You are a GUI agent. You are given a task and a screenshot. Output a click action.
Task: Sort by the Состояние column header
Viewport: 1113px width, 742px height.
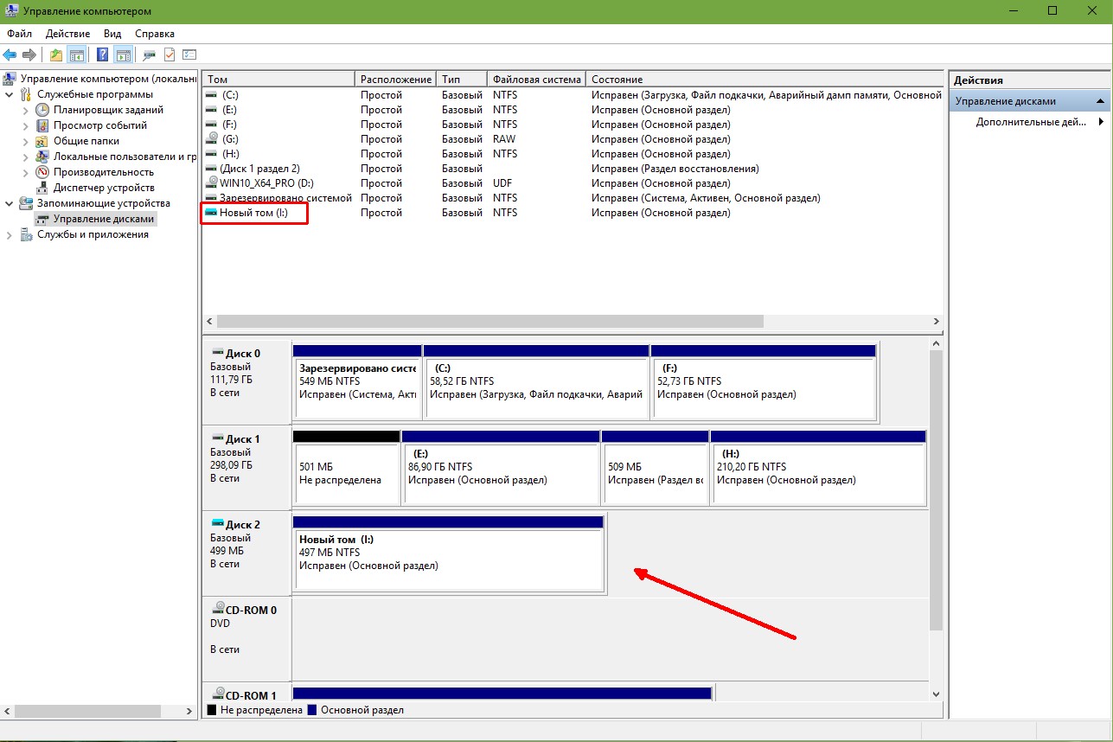765,80
